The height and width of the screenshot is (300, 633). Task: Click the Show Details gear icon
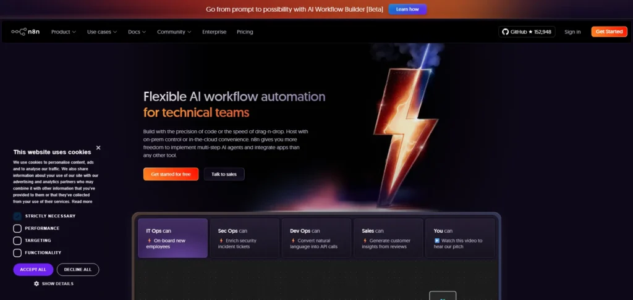36,283
